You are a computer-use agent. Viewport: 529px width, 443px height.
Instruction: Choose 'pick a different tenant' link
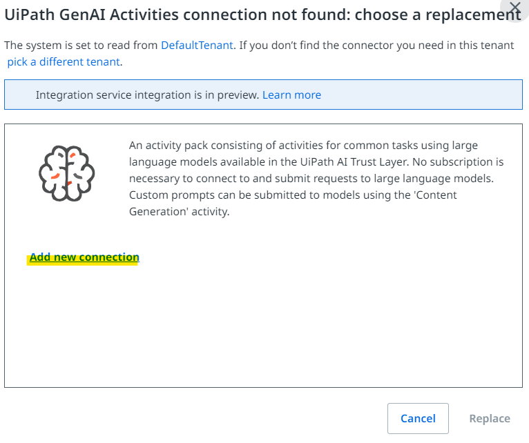[64, 61]
